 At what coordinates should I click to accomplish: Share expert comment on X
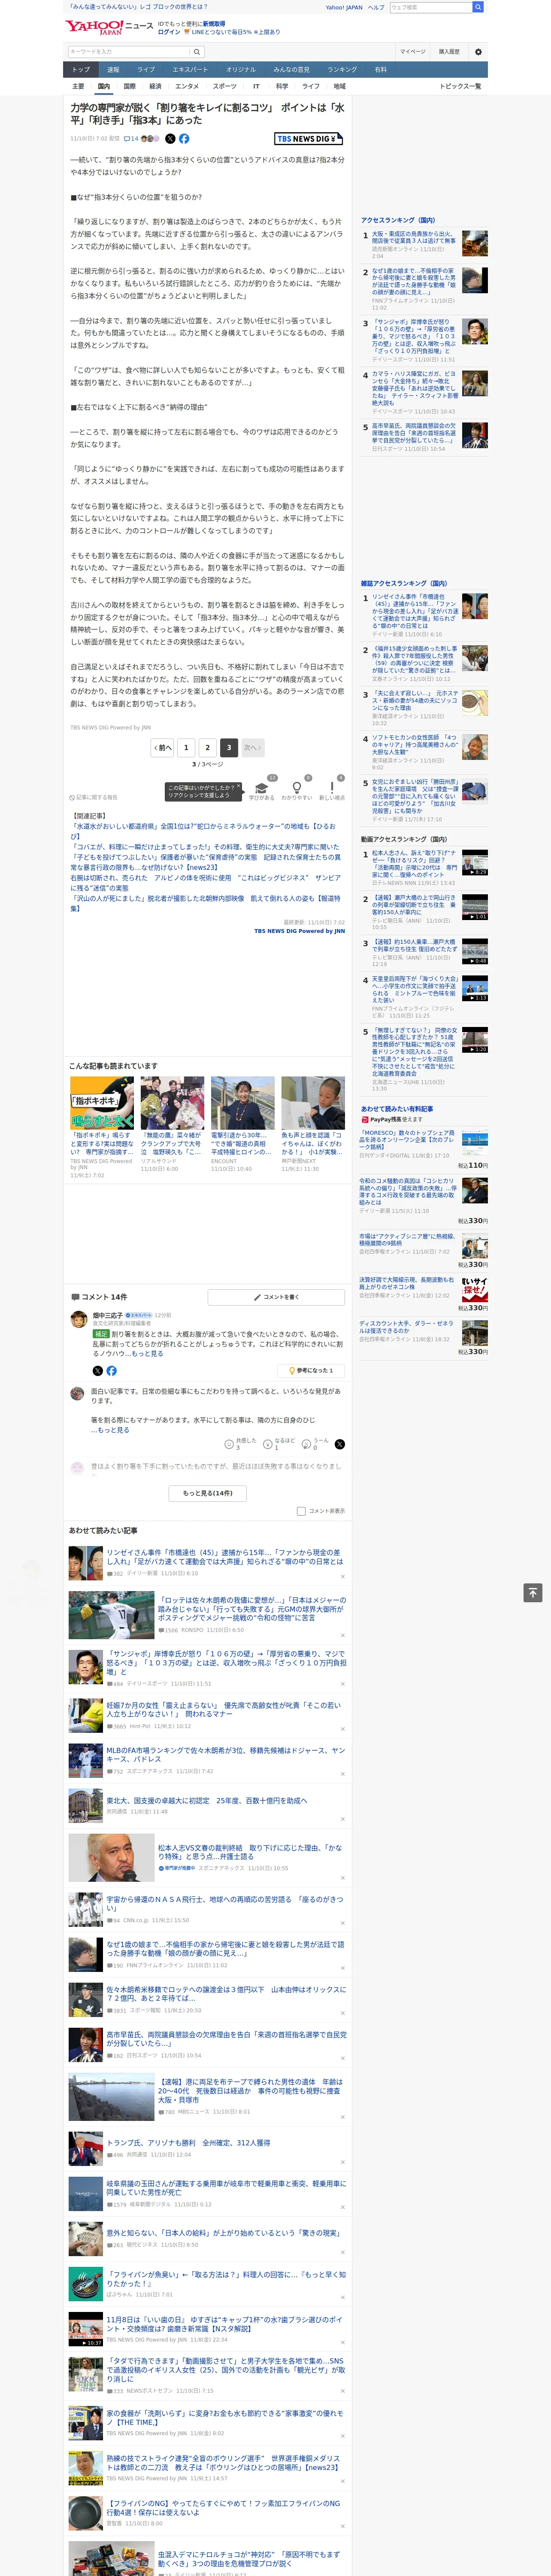click(97, 1371)
